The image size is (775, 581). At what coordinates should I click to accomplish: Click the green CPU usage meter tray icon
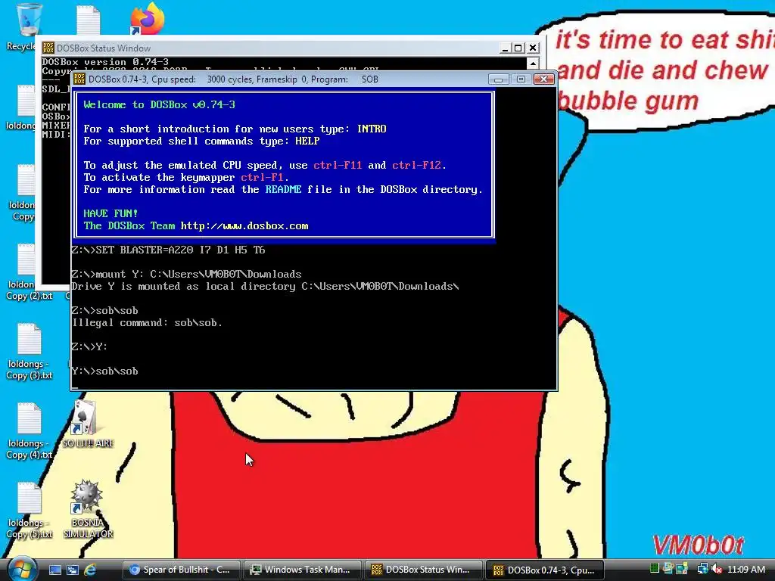(655, 569)
